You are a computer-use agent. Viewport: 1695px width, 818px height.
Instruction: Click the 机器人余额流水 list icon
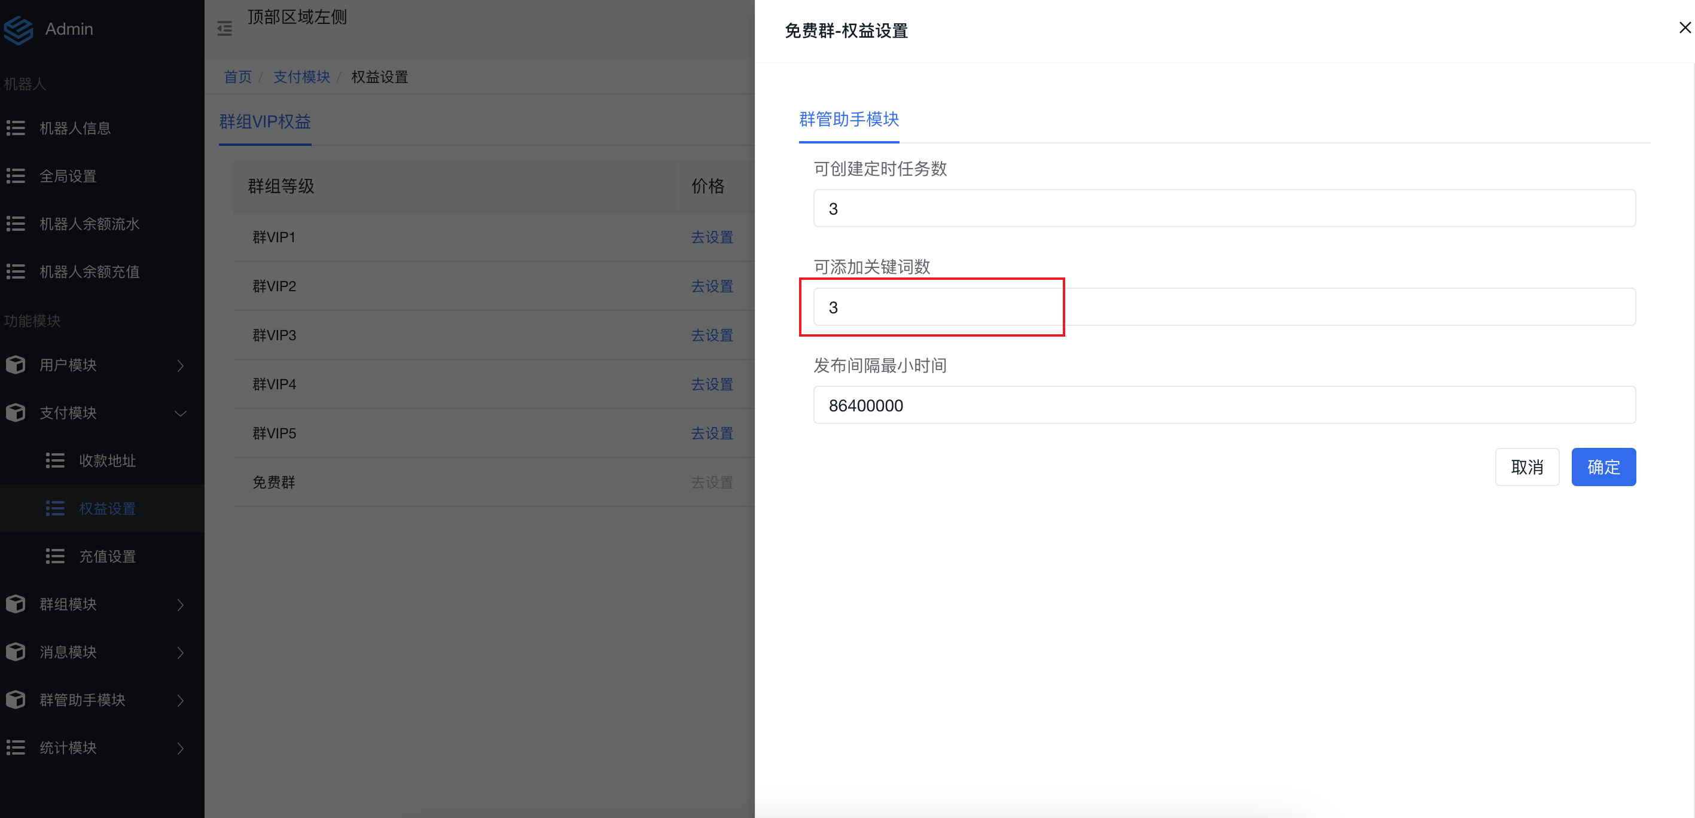click(x=16, y=224)
